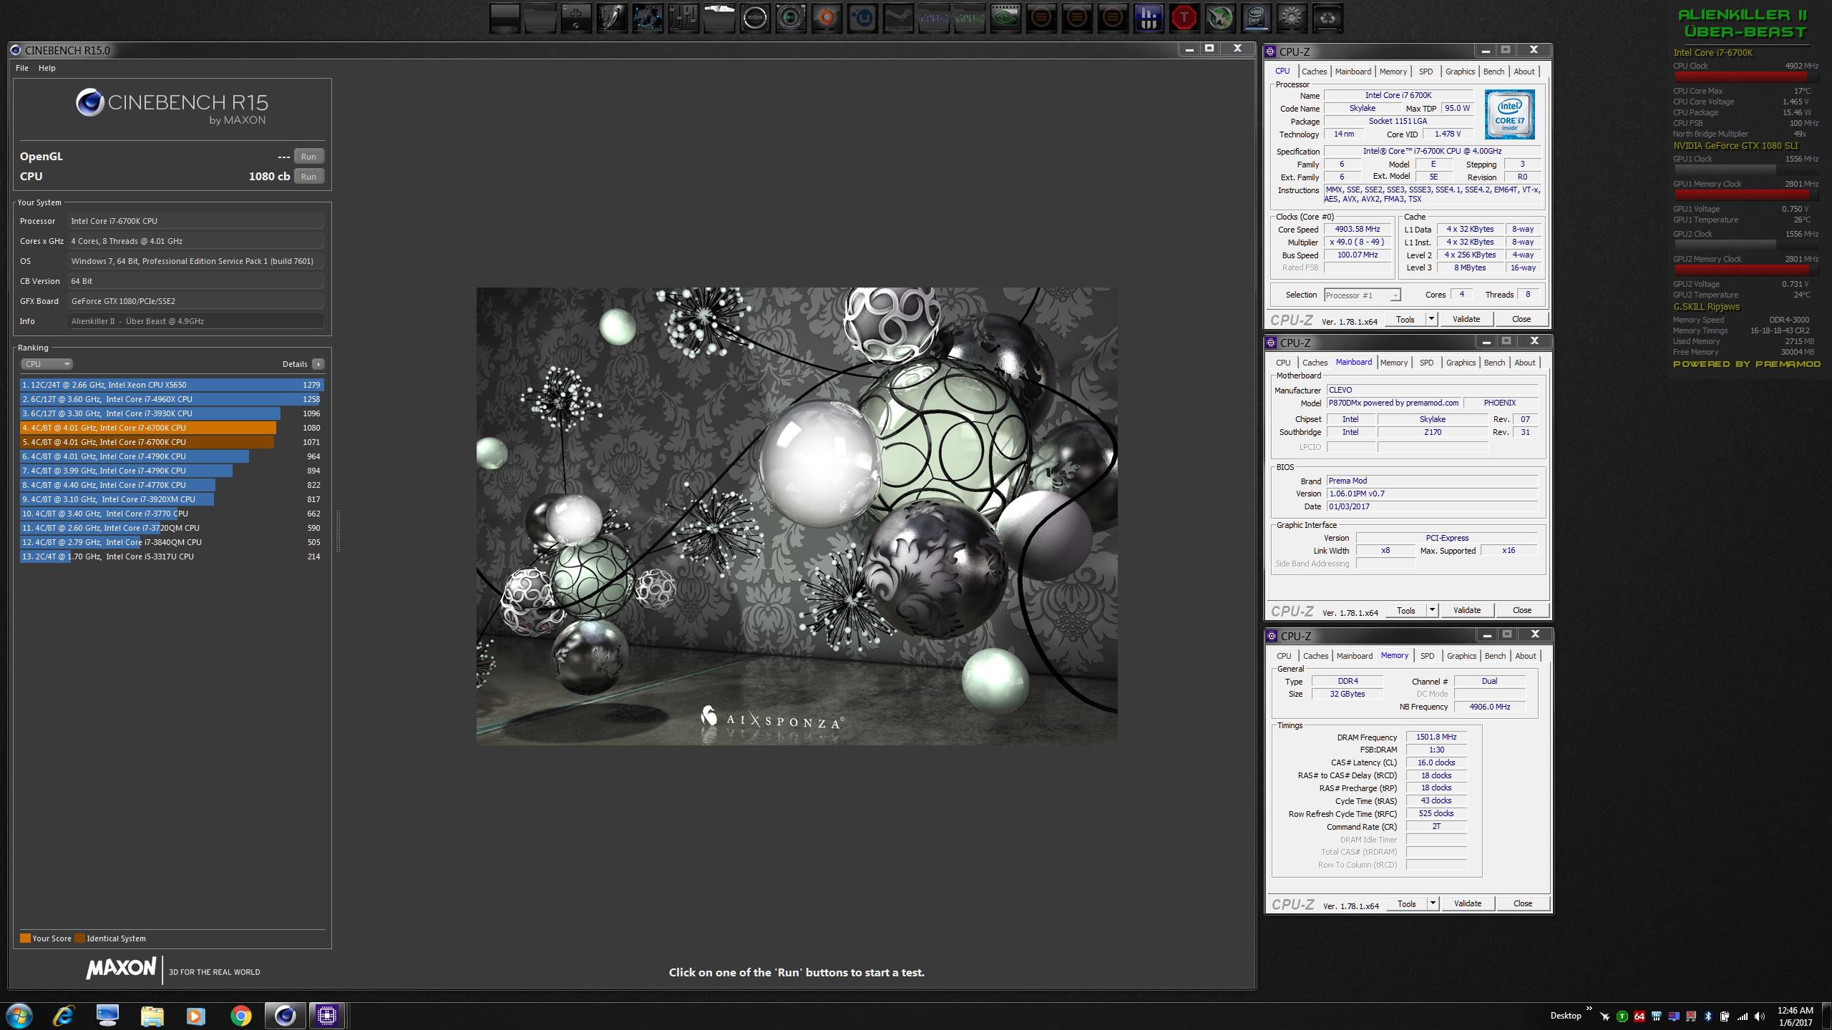Image resolution: width=1832 pixels, height=1030 pixels.
Task: Select orange ranking row scoring 1080
Action: (x=172, y=428)
